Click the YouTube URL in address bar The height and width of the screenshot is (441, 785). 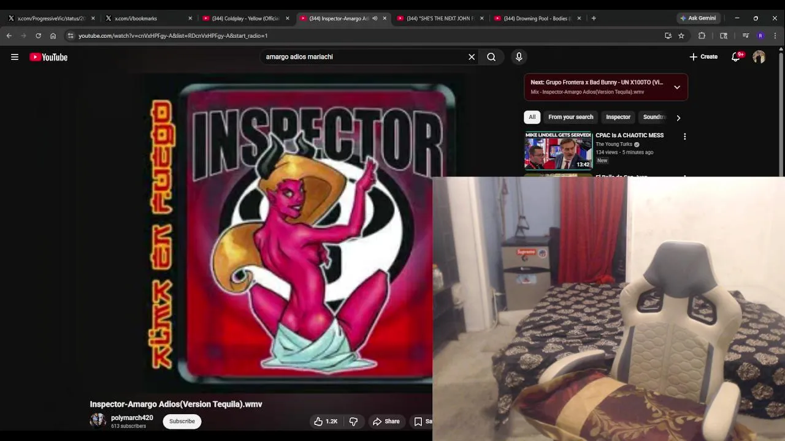coord(173,36)
